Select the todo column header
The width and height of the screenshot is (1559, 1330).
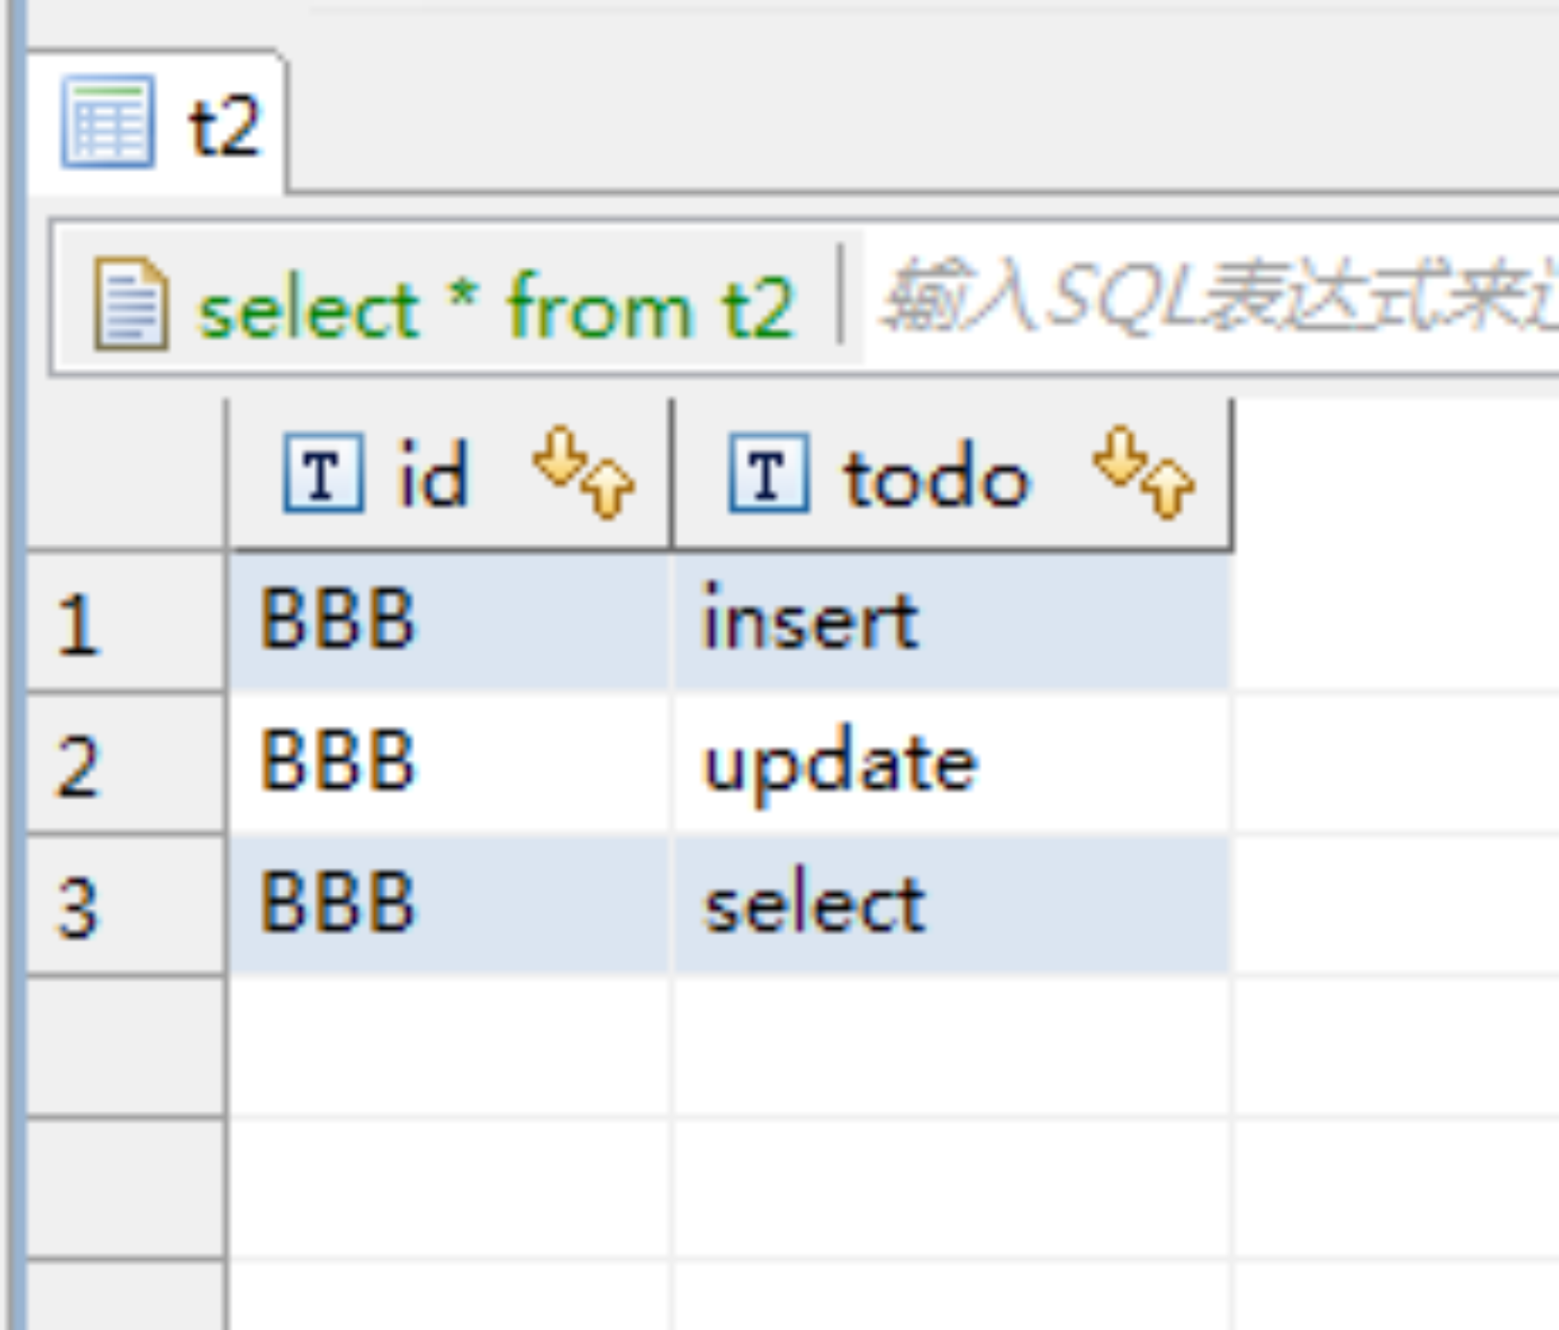pyautogui.click(x=935, y=478)
